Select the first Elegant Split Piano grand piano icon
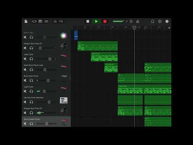The image size is (193, 145). coord(64,46)
